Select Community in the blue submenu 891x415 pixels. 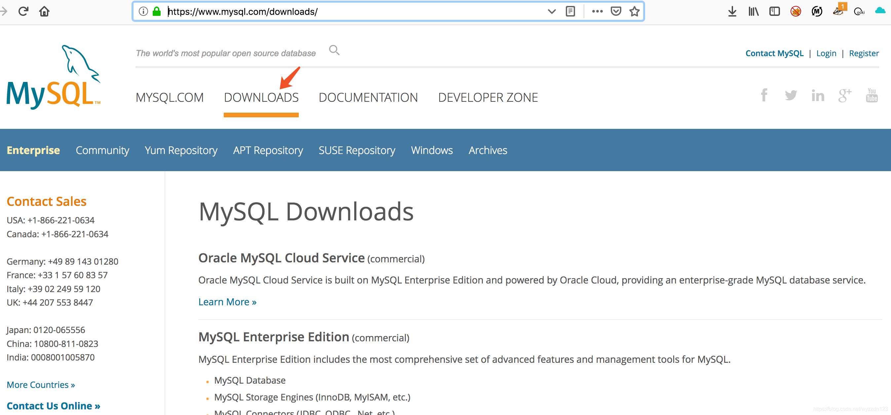point(102,150)
